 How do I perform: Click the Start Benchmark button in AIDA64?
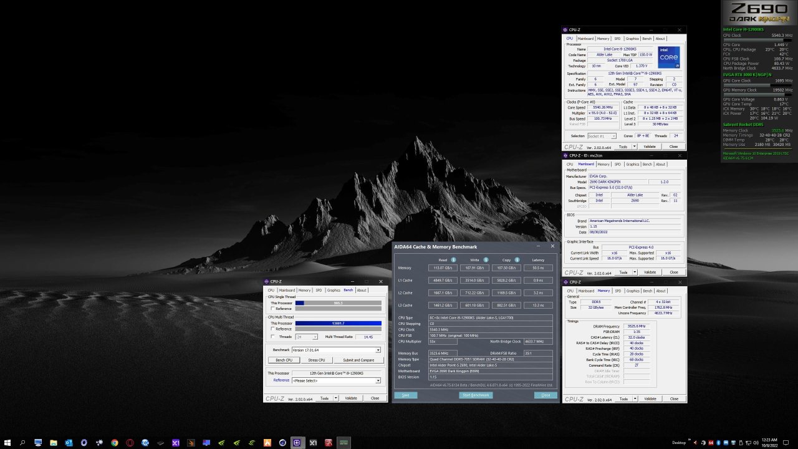(476, 395)
